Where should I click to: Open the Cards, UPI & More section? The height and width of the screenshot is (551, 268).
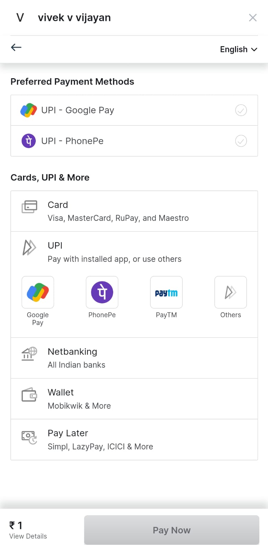pos(50,177)
